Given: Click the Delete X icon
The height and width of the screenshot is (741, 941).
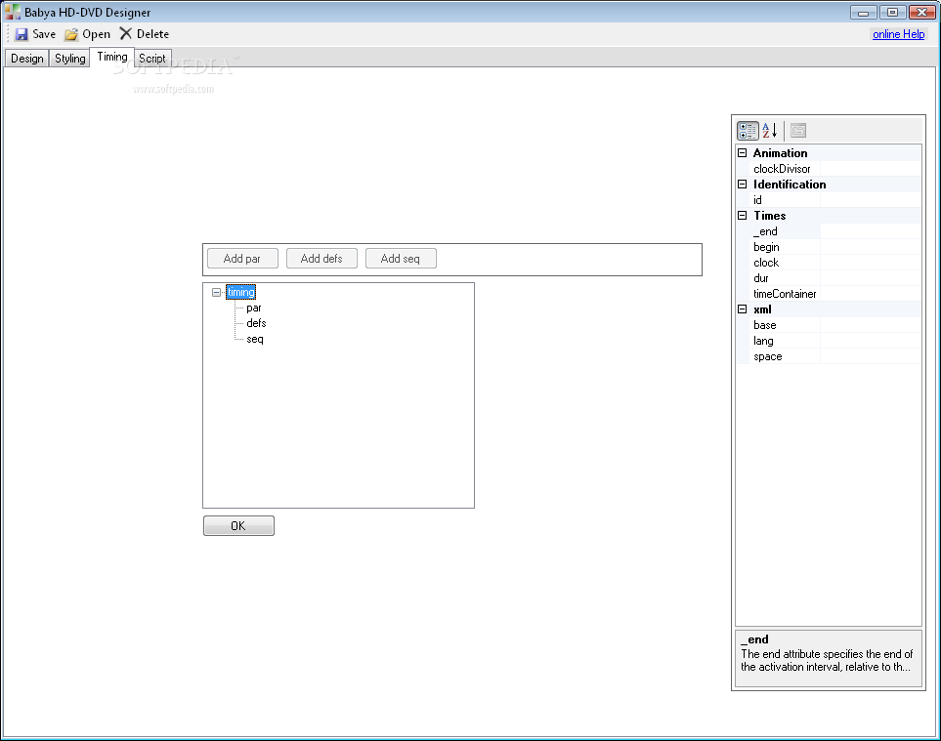Looking at the screenshot, I should click(x=125, y=33).
